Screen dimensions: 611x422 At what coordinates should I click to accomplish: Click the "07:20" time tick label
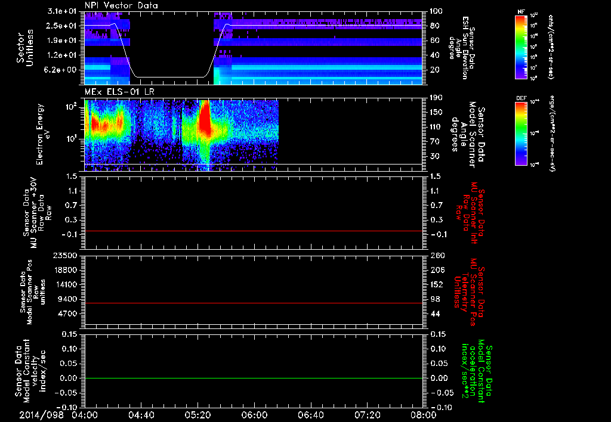point(367,415)
